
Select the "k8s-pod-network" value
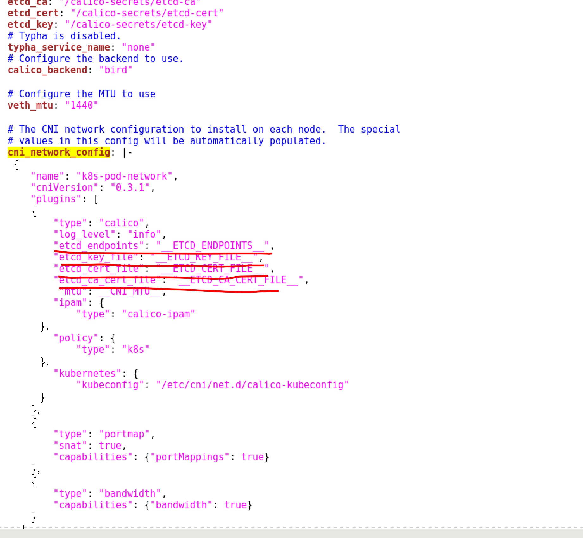point(124,176)
